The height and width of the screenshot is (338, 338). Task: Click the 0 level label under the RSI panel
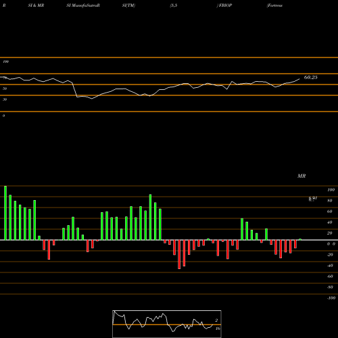click(3, 116)
